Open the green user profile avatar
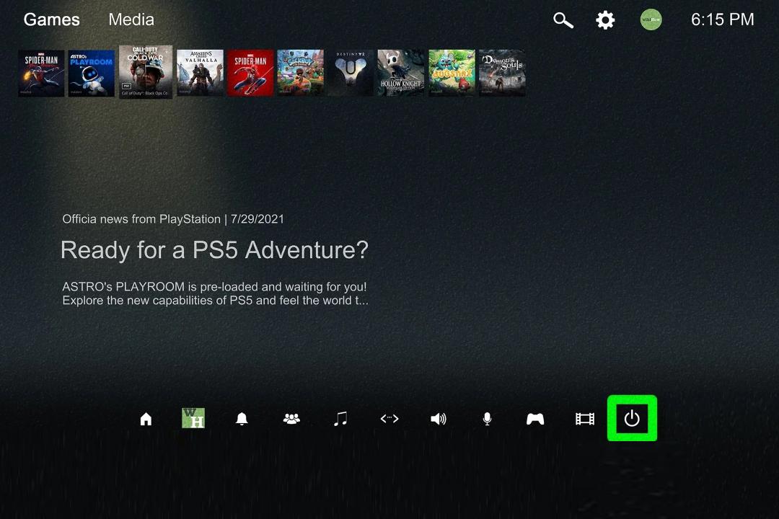 point(651,20)
